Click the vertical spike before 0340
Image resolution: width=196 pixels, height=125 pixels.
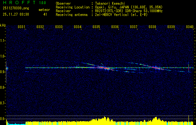click(189, 67)
